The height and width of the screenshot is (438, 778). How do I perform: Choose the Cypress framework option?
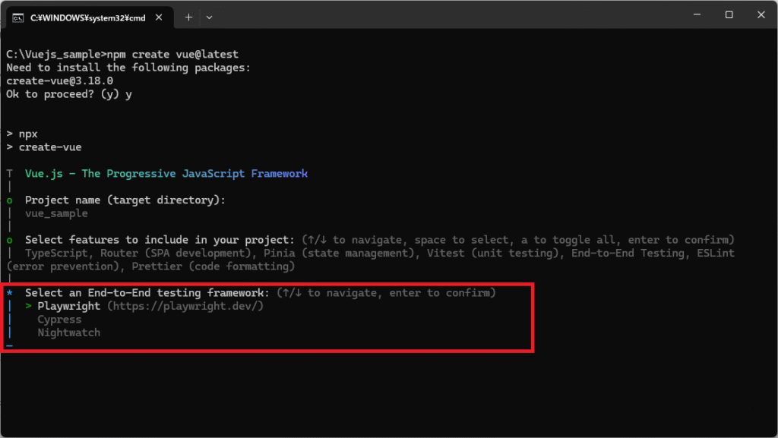click(59, 320)
